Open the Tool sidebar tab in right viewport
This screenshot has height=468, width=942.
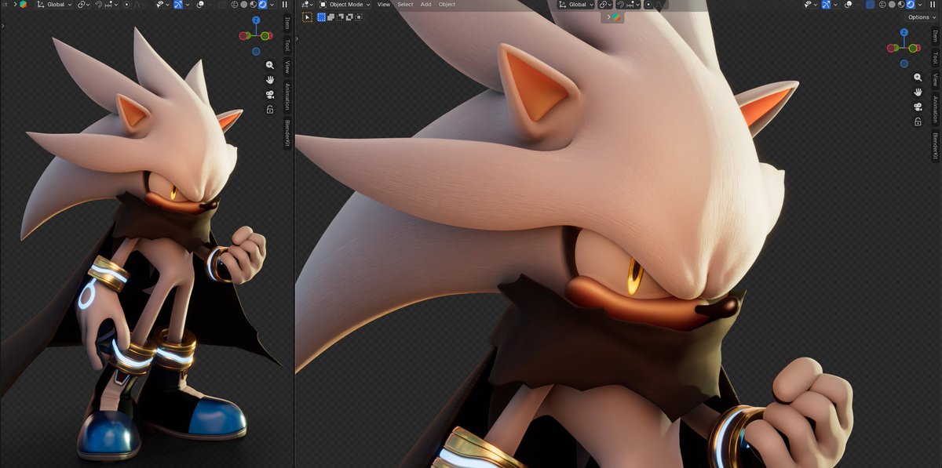[x=935, y=57]
